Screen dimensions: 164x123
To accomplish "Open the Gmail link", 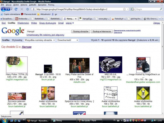I will (x=61, y=23).
